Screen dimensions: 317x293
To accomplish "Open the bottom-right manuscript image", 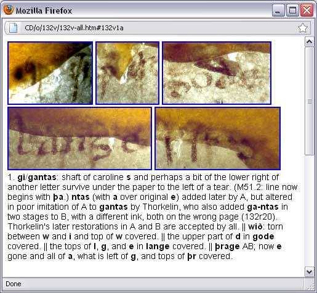I will point(218,138).
